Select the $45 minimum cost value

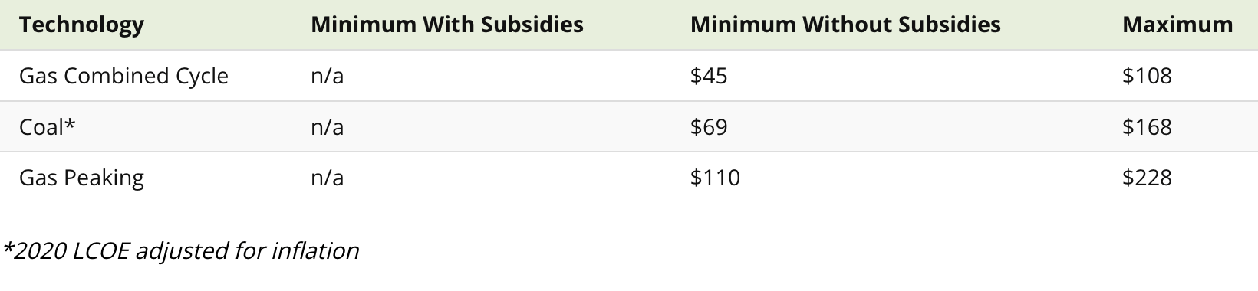pos(709,76)
